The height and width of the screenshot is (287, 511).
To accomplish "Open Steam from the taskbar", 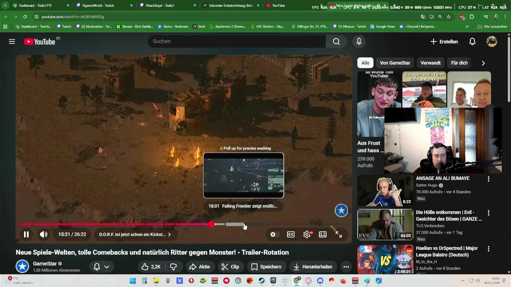I will [x=261, y=281].
